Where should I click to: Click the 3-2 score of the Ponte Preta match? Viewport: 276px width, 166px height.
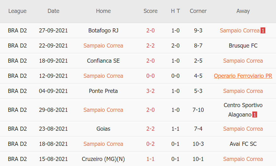click(150, 91)
